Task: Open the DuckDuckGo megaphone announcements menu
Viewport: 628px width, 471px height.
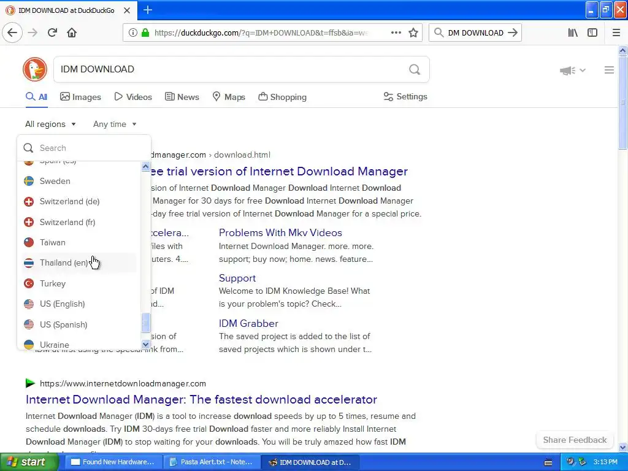Action: (572, 71)
